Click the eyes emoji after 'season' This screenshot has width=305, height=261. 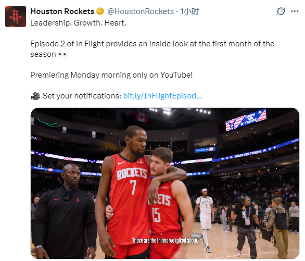click(63, 54)
